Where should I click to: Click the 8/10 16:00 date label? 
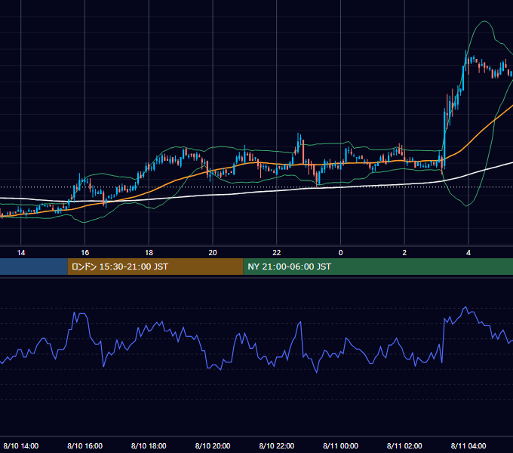[x=84, y=445]
